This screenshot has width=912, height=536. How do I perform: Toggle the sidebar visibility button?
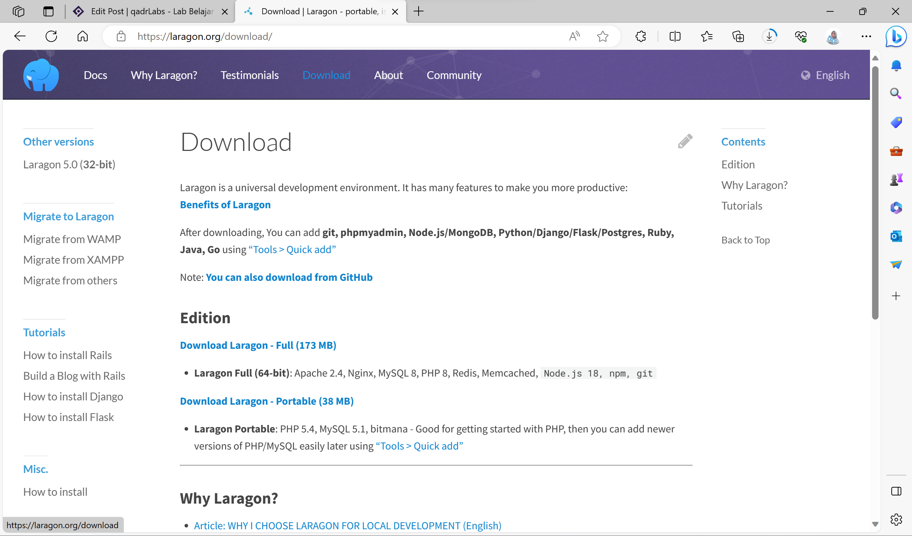(x=896, y=491)
